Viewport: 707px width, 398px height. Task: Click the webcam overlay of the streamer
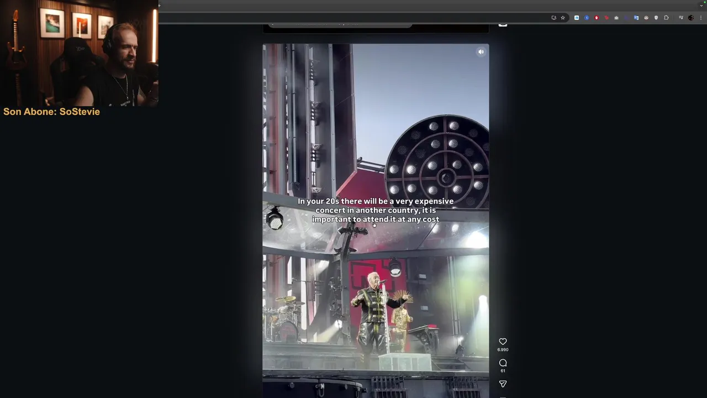pos(79,53)
